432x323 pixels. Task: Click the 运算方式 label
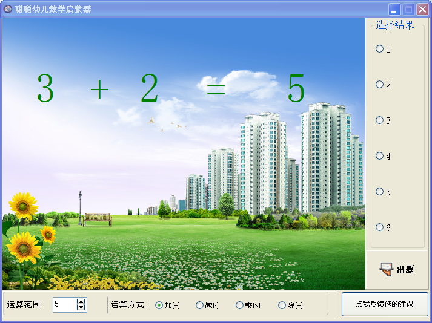point(128,305)
